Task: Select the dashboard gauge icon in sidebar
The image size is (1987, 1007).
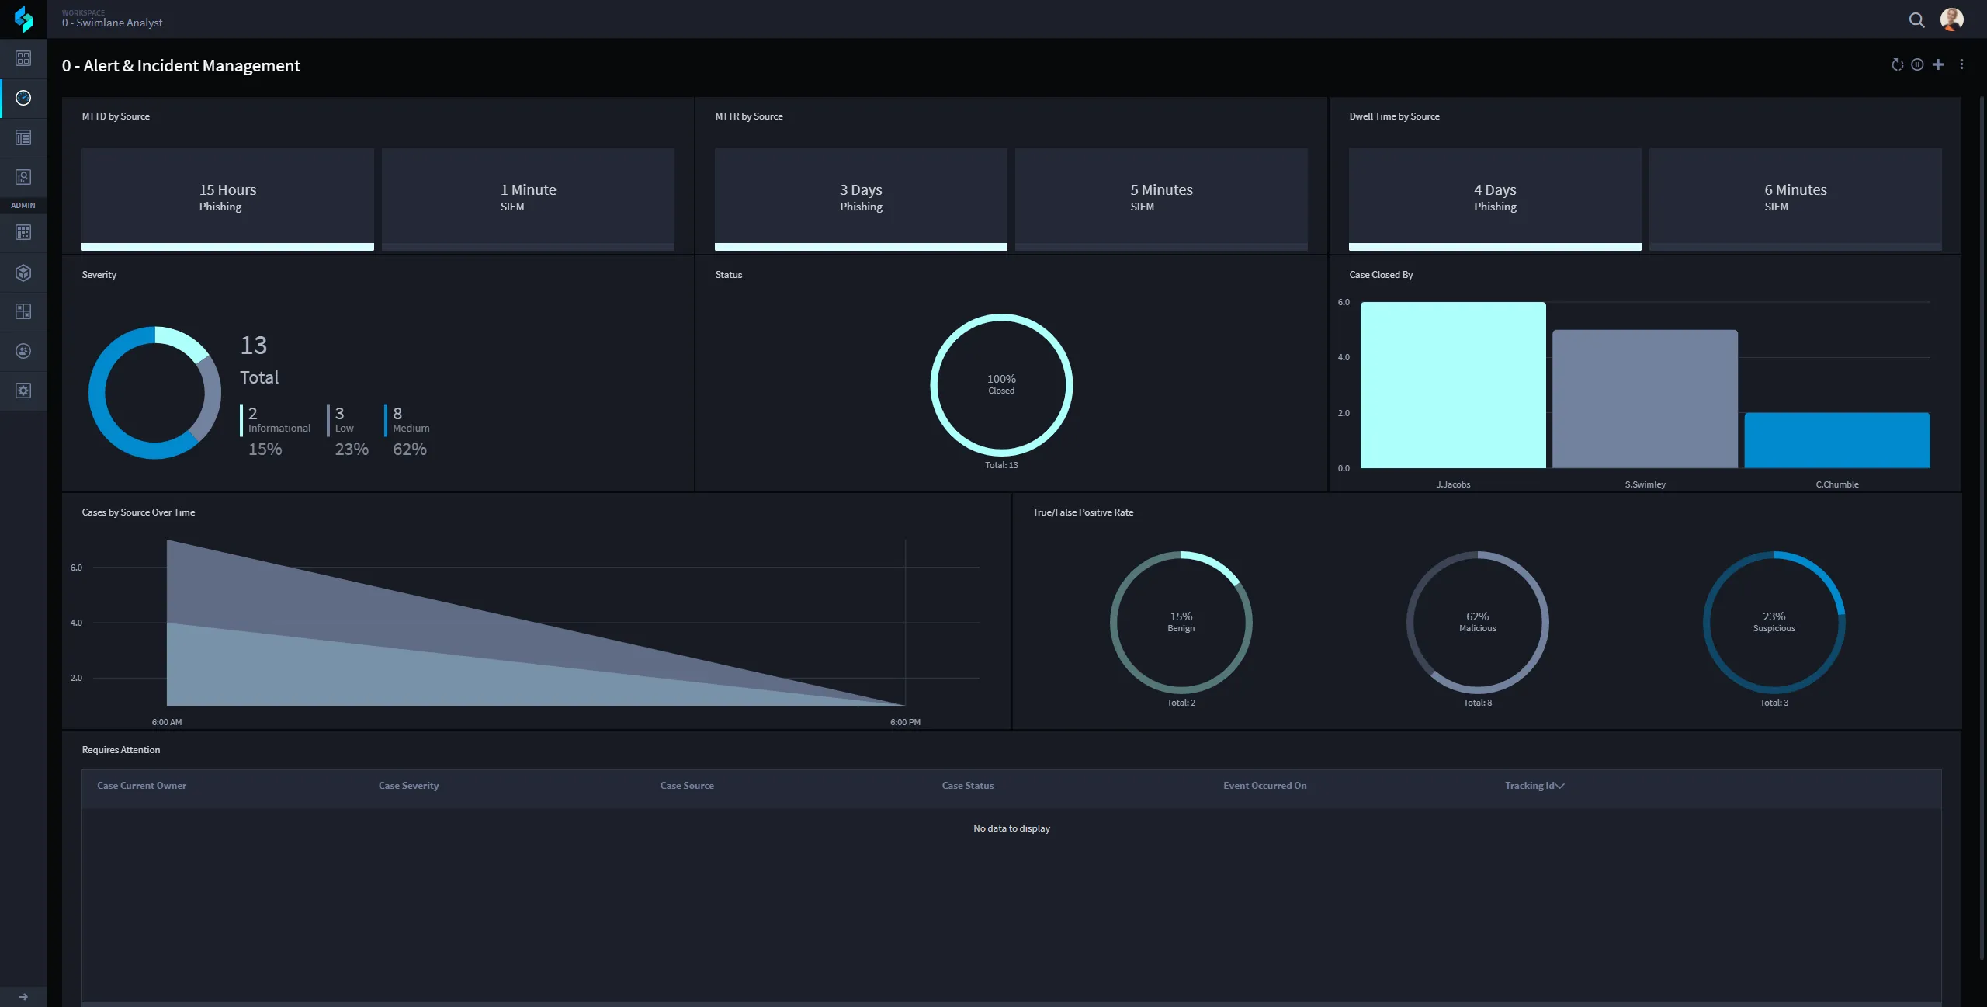Action: coord(23,98)
